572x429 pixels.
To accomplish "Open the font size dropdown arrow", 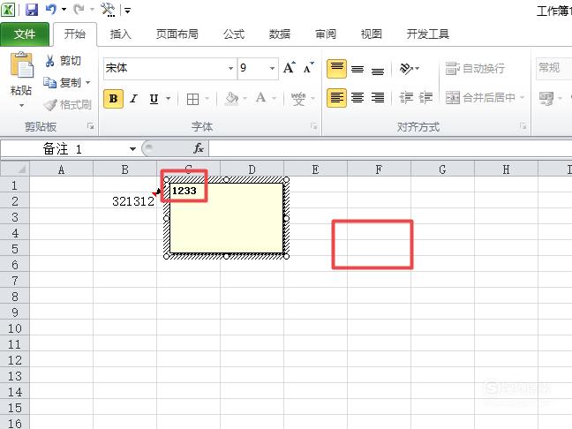I will tap(272, 68).
